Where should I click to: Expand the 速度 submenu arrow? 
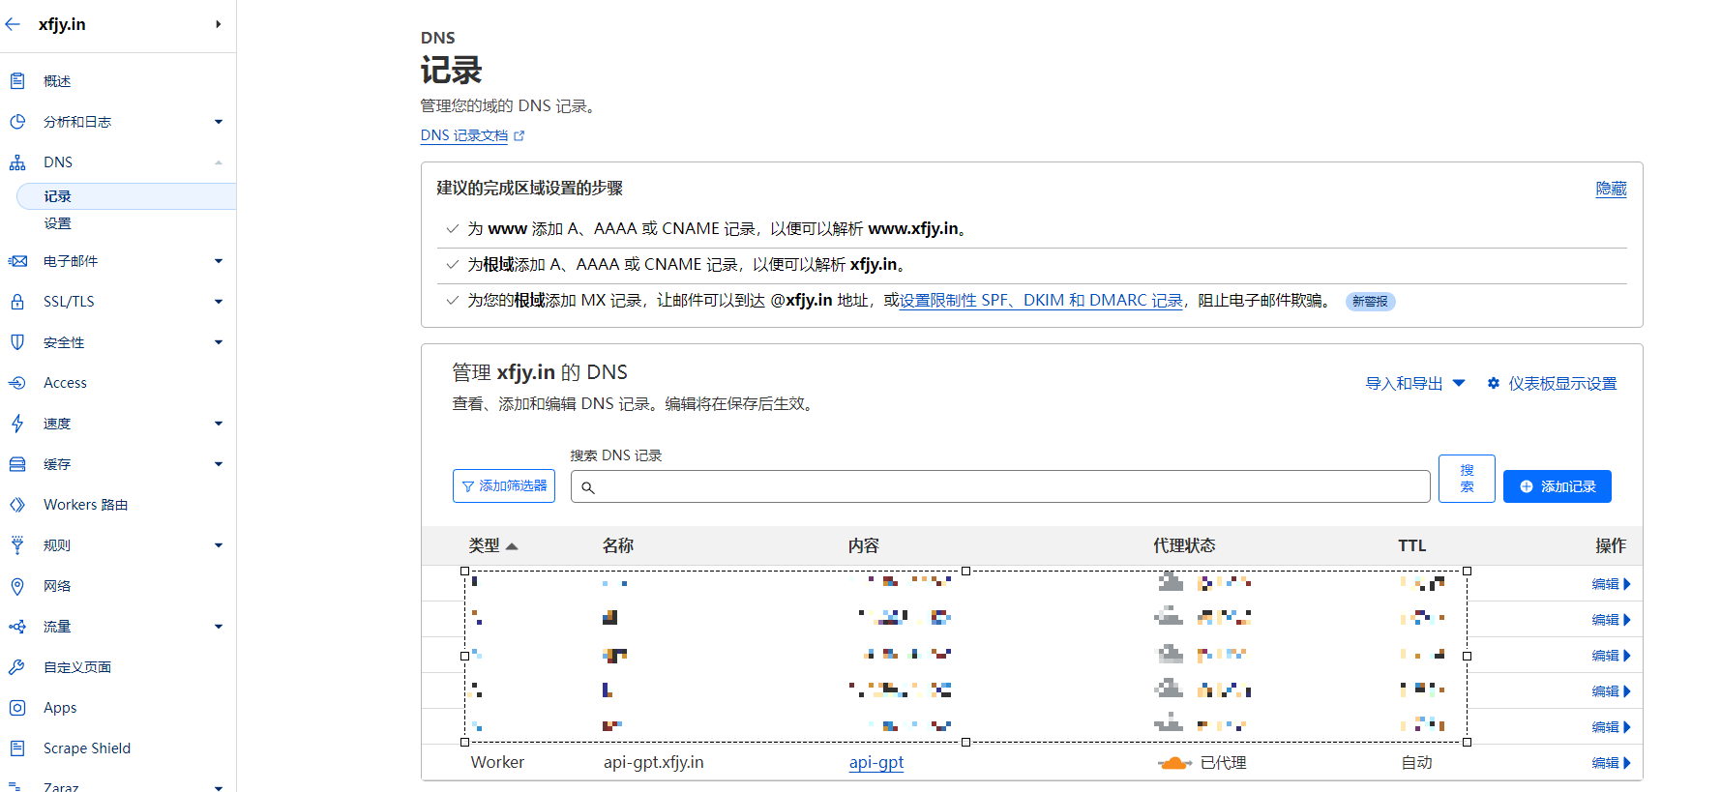(219, 424)
